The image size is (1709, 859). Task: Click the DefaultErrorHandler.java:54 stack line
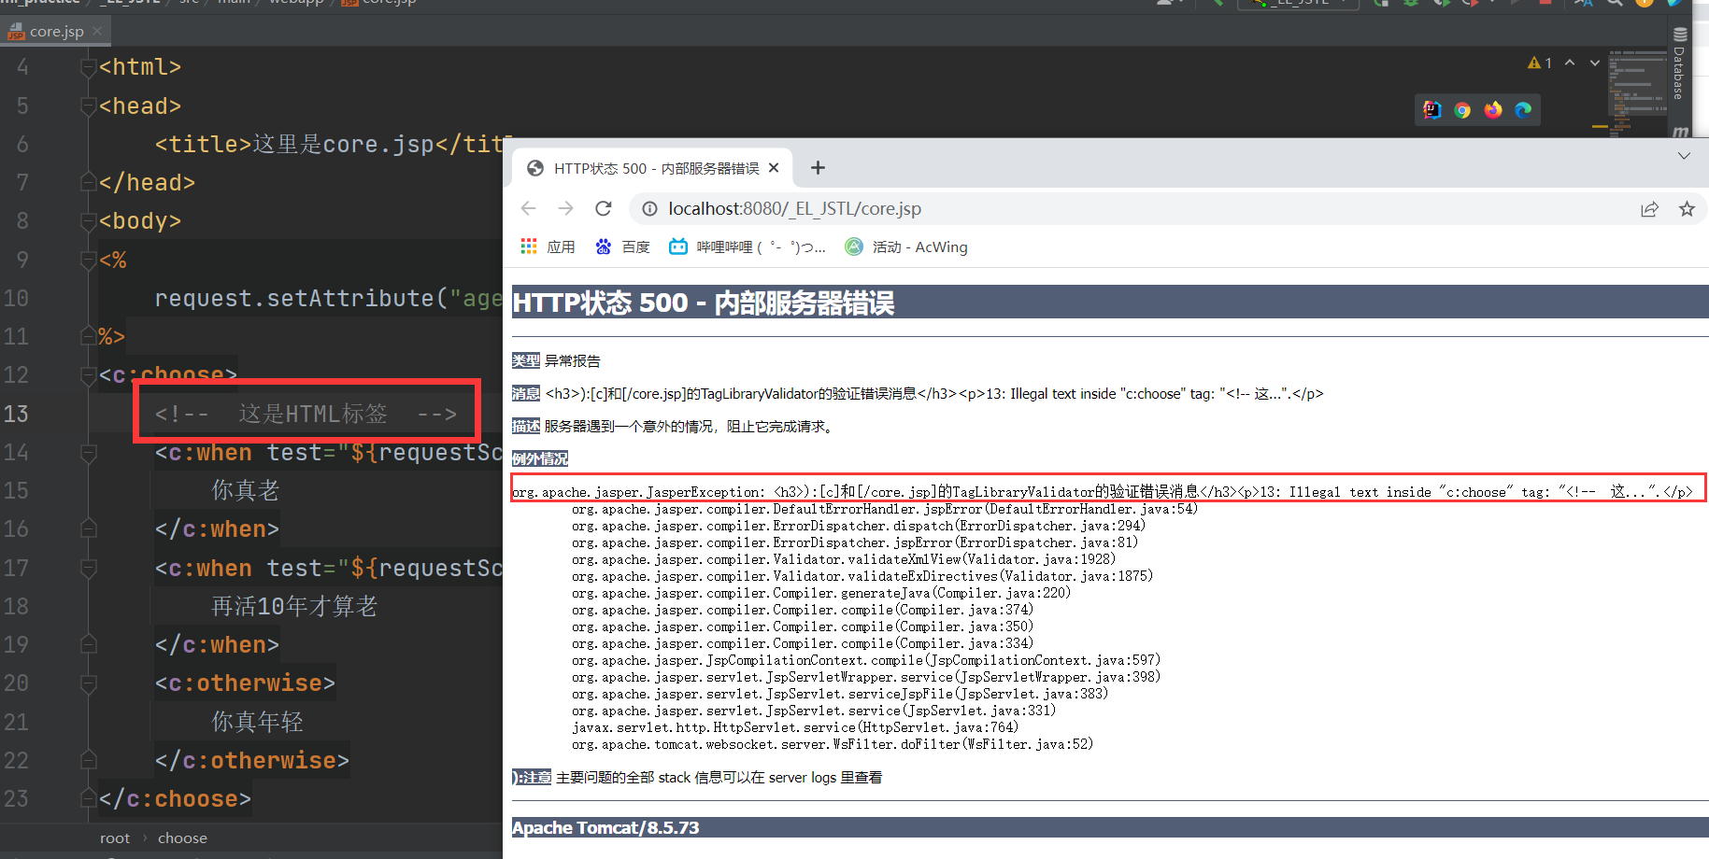[x=885, y=509]
